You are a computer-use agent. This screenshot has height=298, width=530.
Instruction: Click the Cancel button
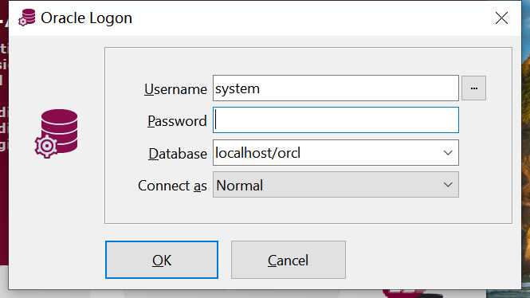pyautogui.click(x=289, y=260)
